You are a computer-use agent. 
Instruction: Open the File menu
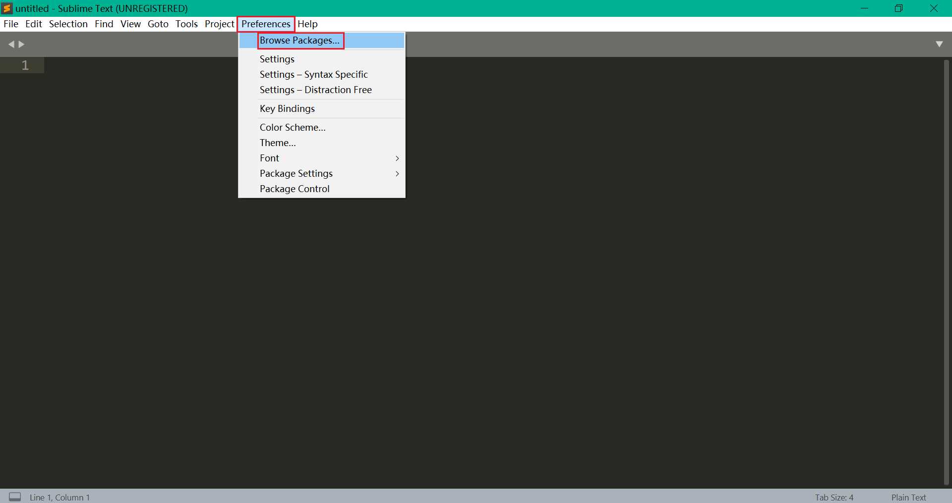11,24
